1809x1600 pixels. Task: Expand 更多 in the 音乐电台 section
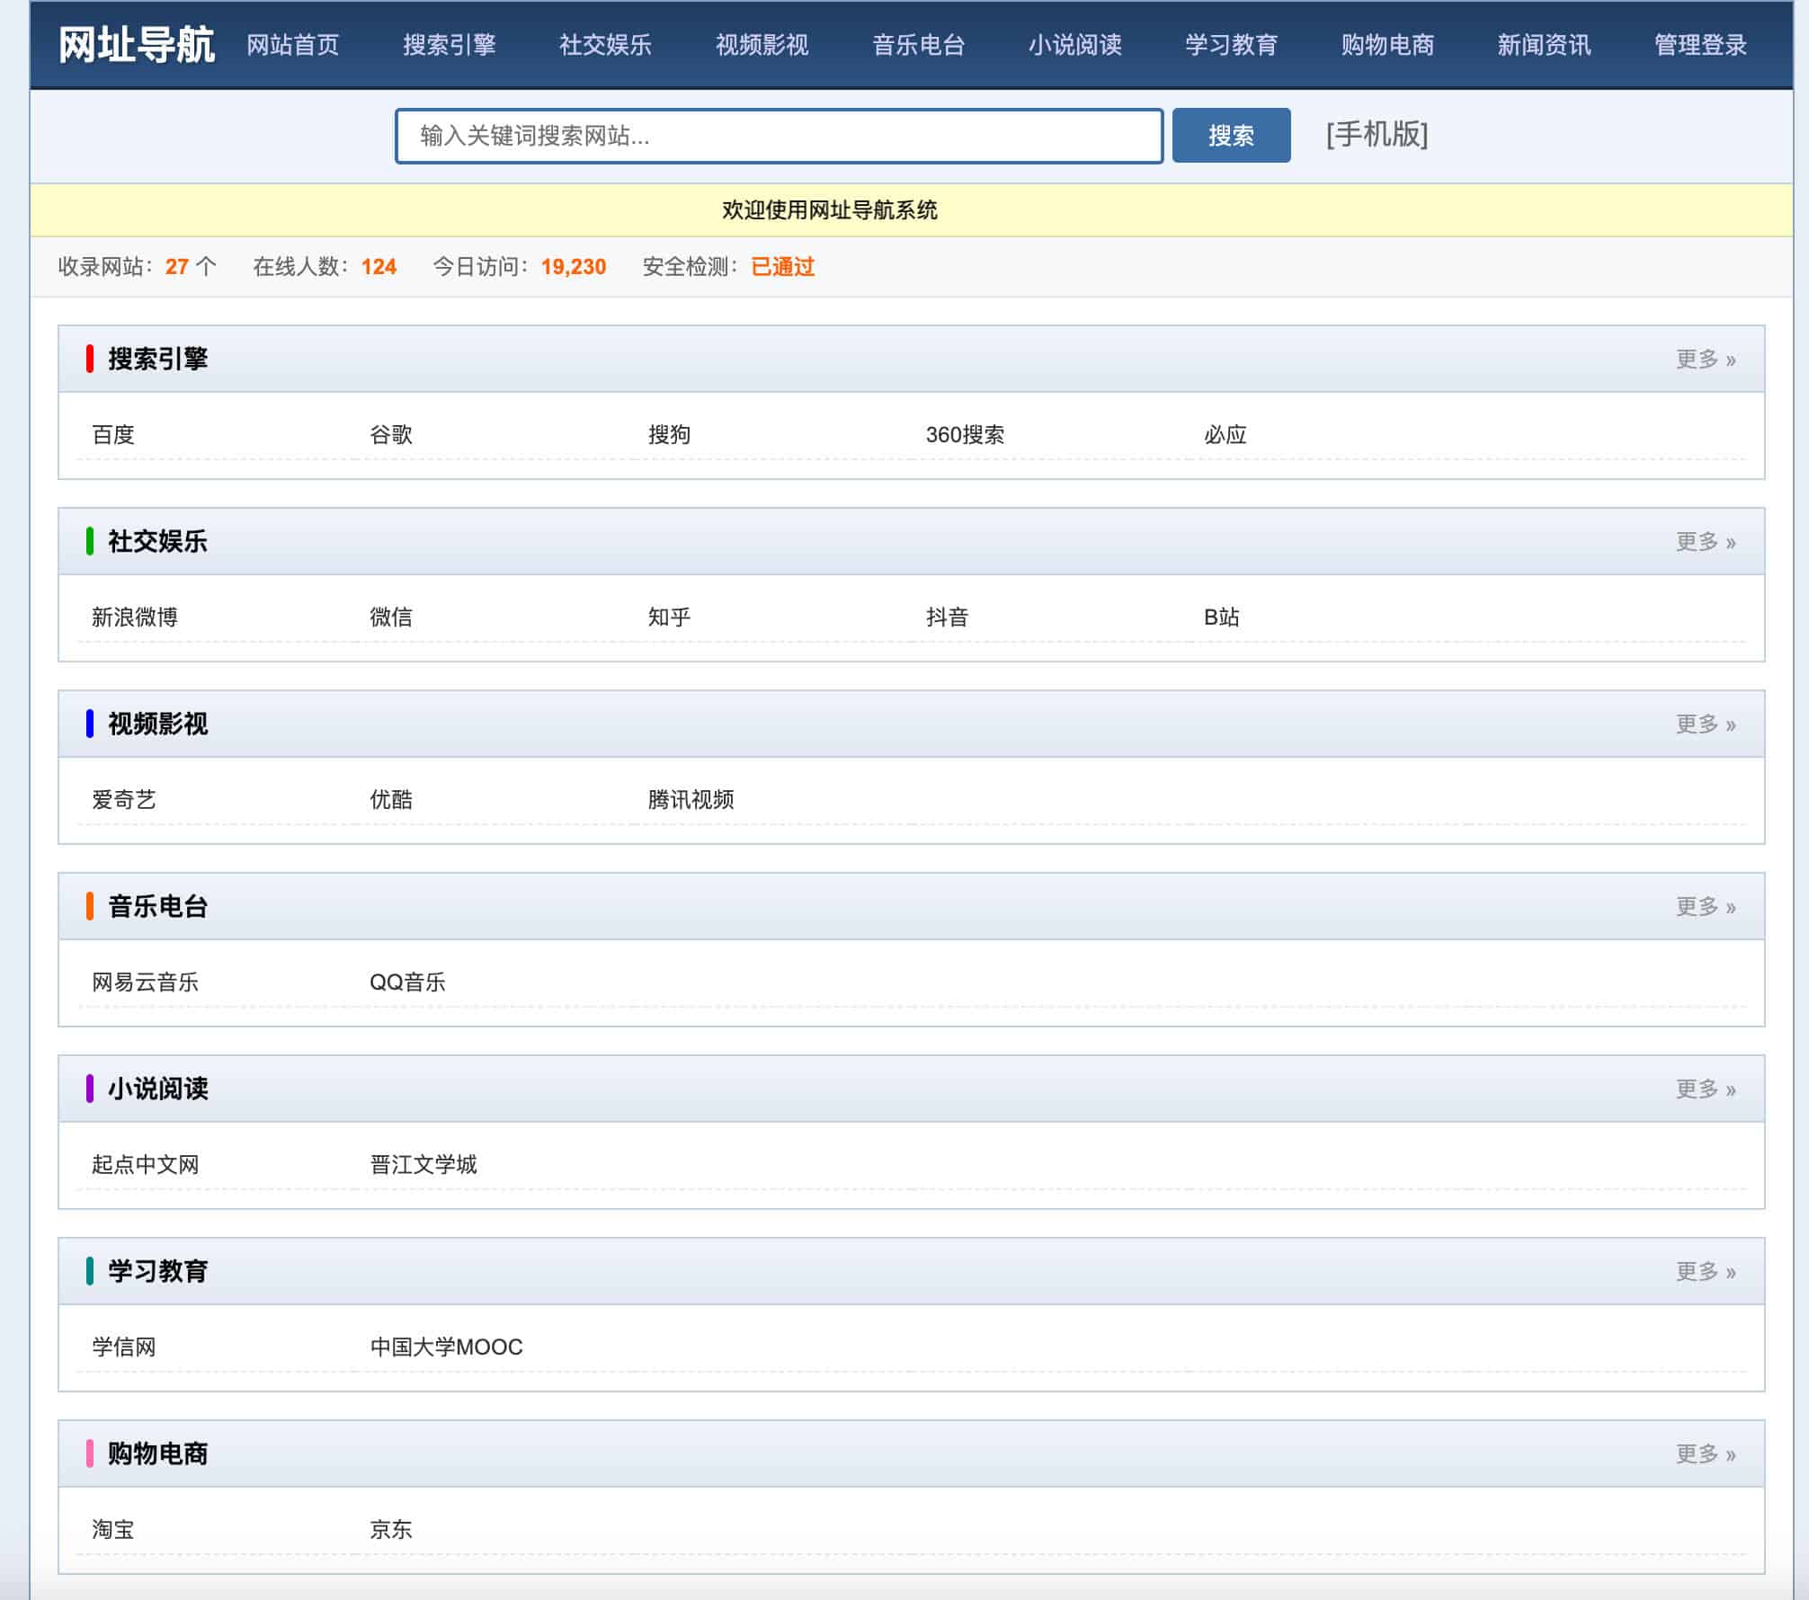point(1706,907)
